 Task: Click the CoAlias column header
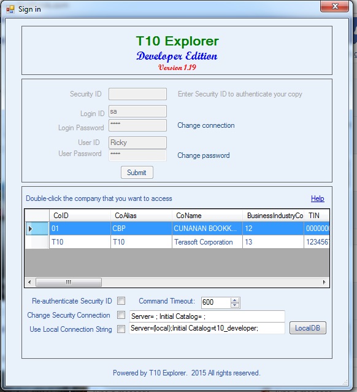tap(141, 215)
